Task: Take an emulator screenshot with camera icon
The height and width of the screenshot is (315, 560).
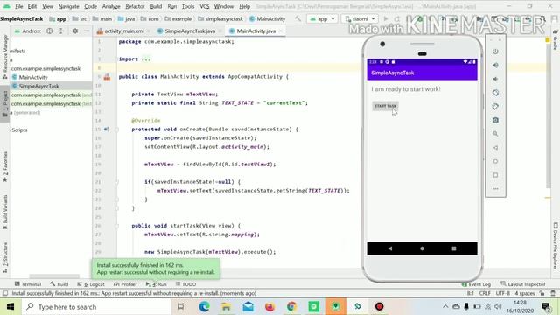Action: [x=495, y=120]
